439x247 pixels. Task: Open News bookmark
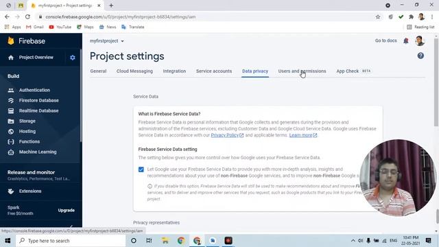click(108, 27)
